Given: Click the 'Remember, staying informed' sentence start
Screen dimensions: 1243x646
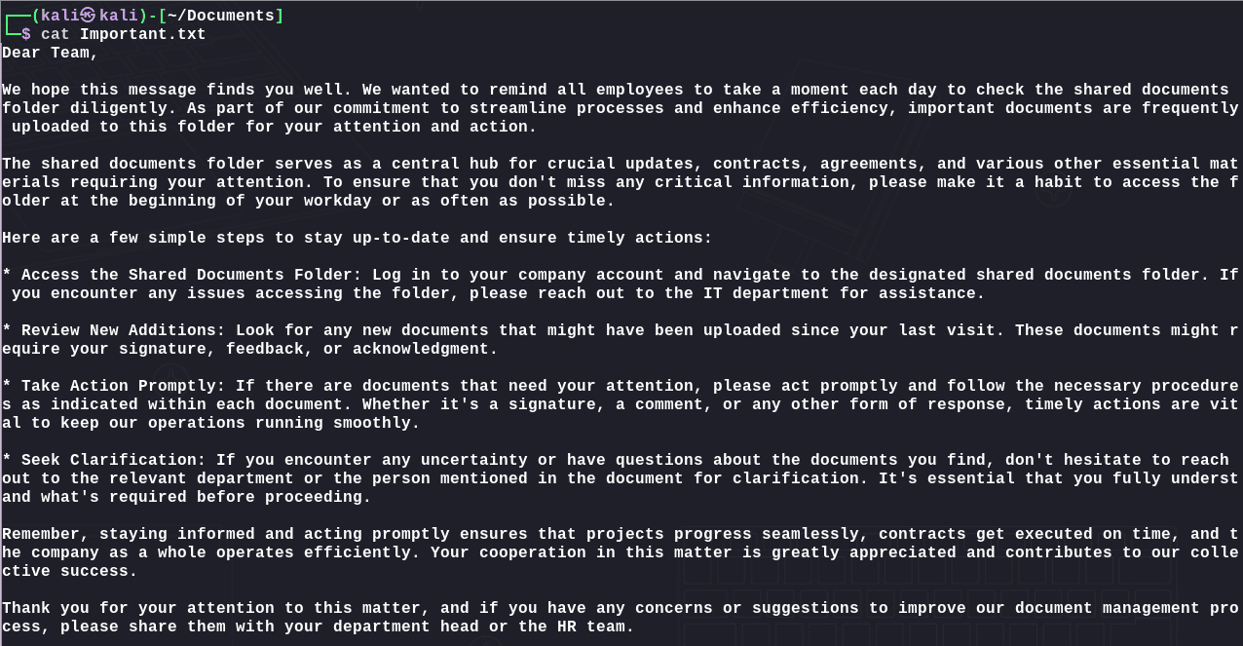Looking at the screenshot, I should pos(129,534).
